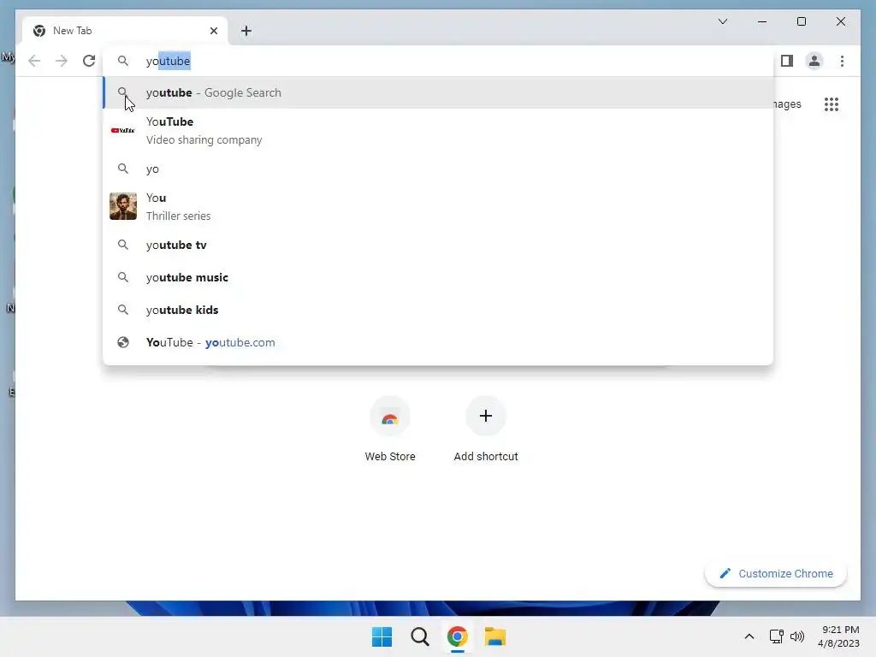Select the New Tab tab
Viewport: 876px width, 657px height.
click(125, 31)
